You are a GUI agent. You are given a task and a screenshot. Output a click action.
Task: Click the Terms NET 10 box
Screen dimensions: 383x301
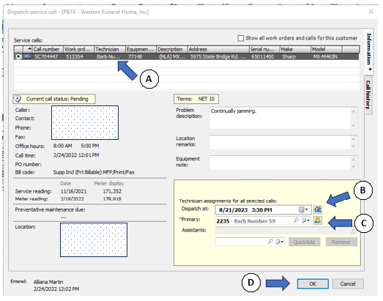point(196,99)
